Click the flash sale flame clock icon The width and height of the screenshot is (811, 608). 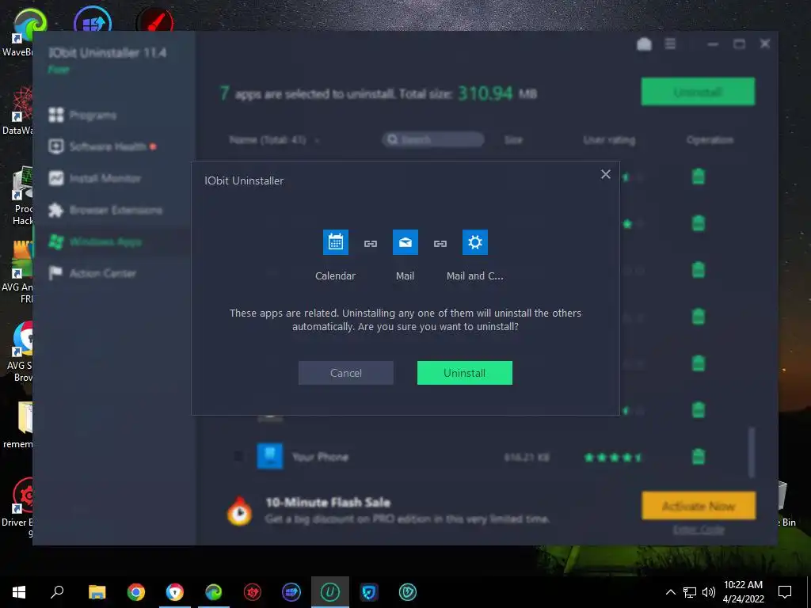coord(239,511)
